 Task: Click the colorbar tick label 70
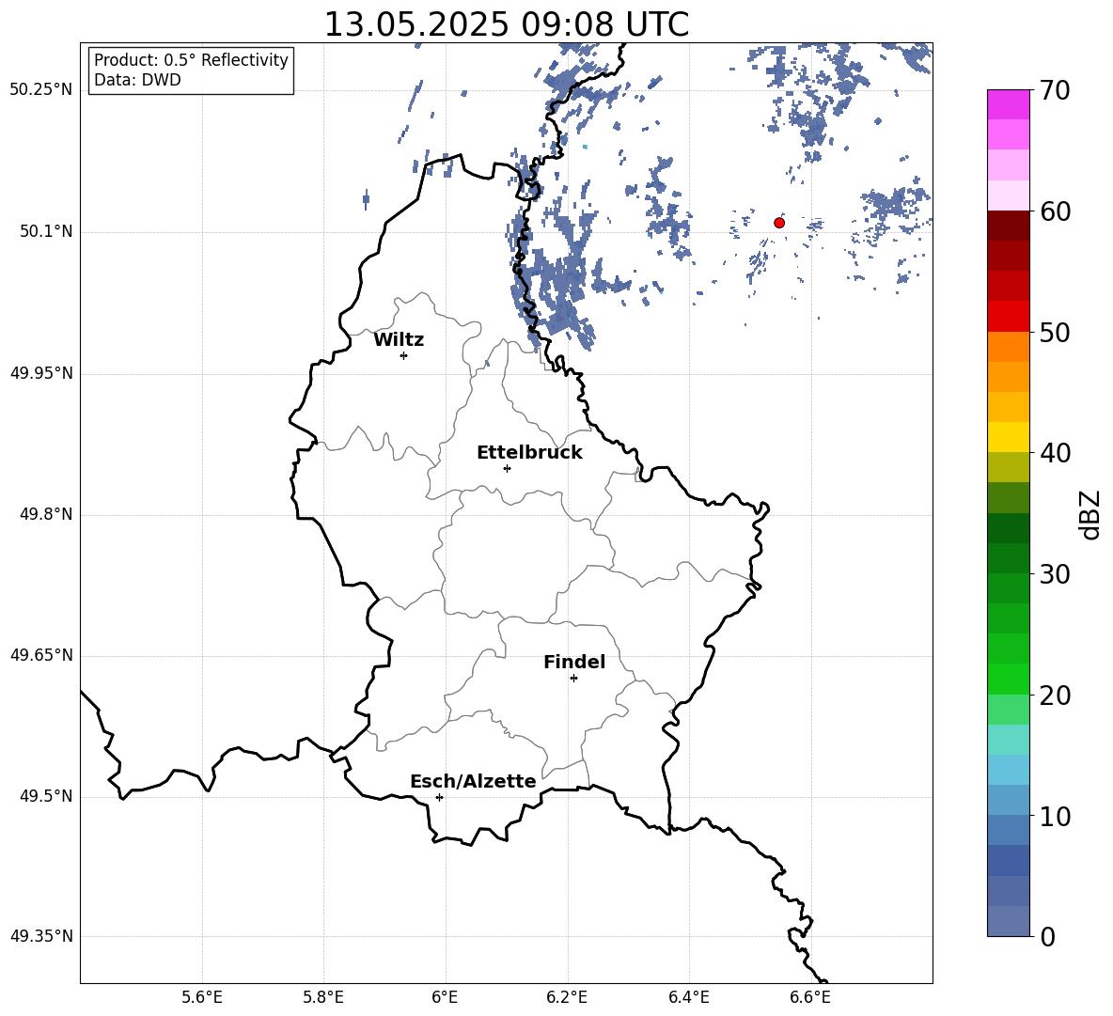tap(1055, 90)
